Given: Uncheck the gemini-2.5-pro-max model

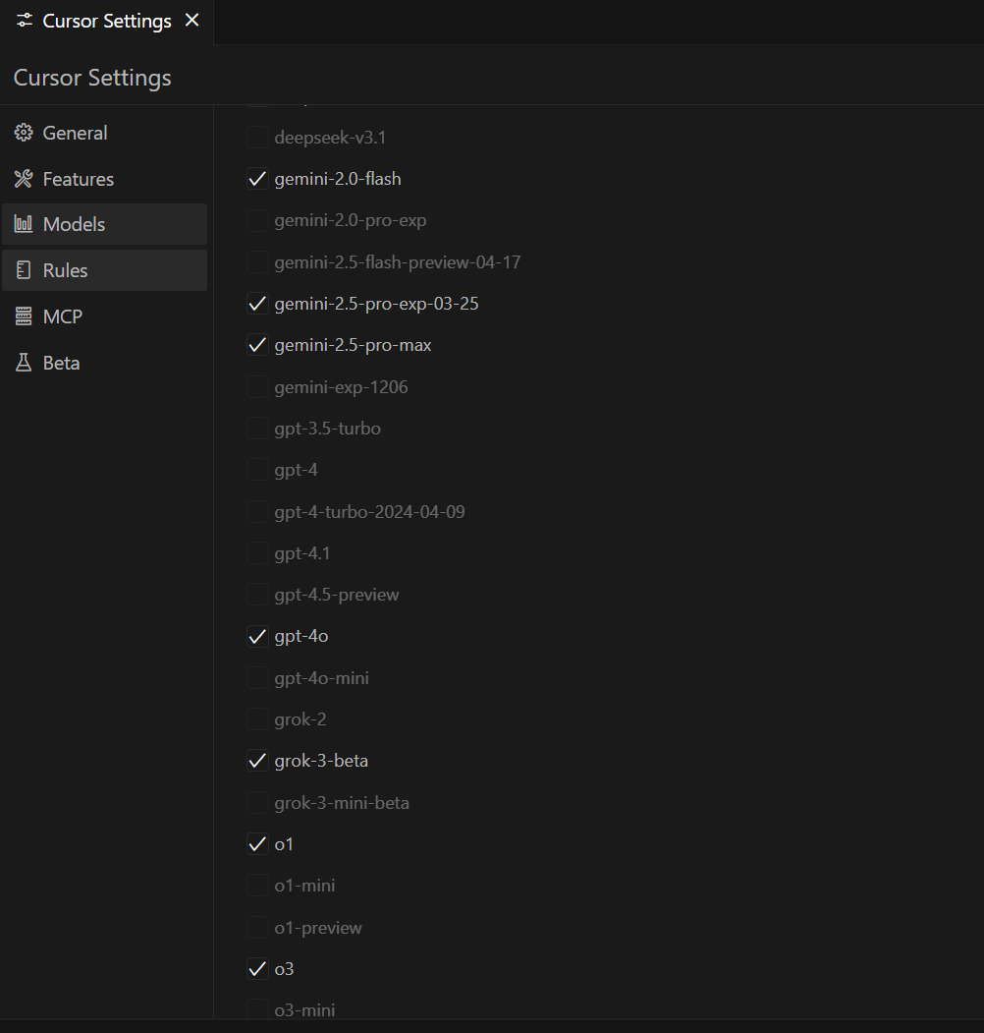Looking at the screenshot, I should 257,345.
